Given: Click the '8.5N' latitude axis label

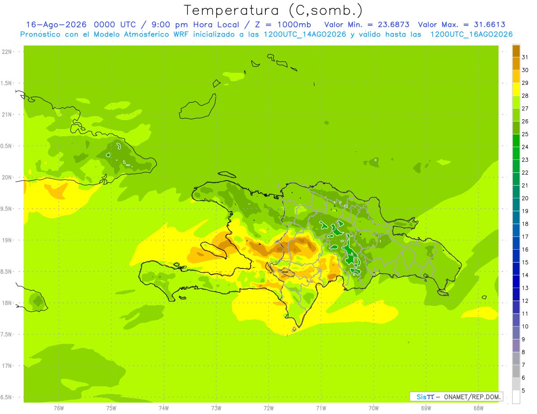Looking at the screenshot, I should (x=6, y=272).
